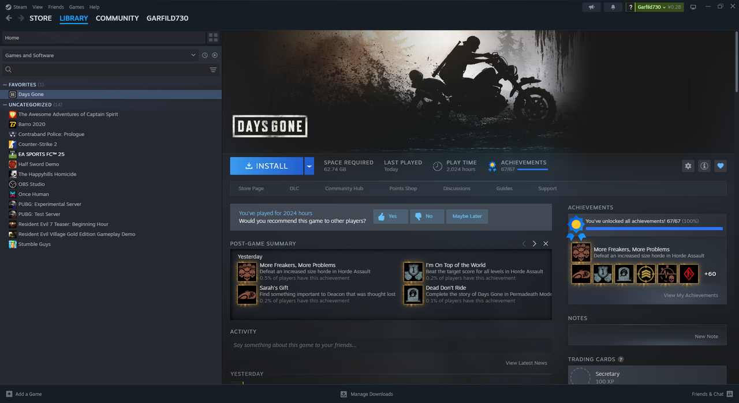
Task: Open the Garfild730 account dropdown
Action: click(x=658, y=7)
